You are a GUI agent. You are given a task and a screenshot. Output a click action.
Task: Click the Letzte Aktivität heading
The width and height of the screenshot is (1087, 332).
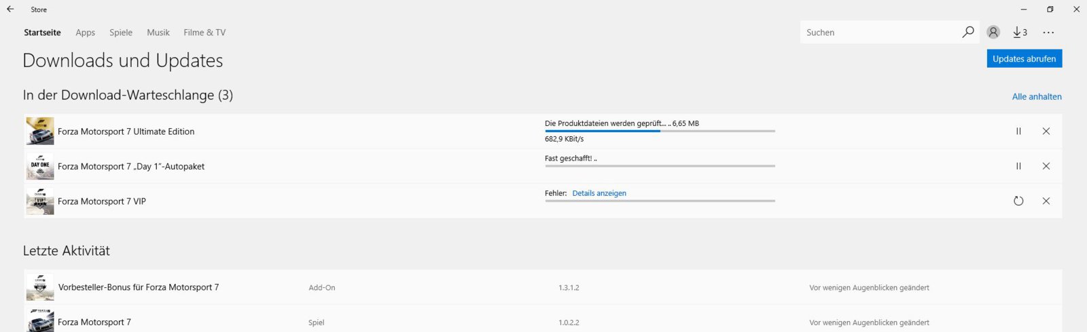(67, 251)
